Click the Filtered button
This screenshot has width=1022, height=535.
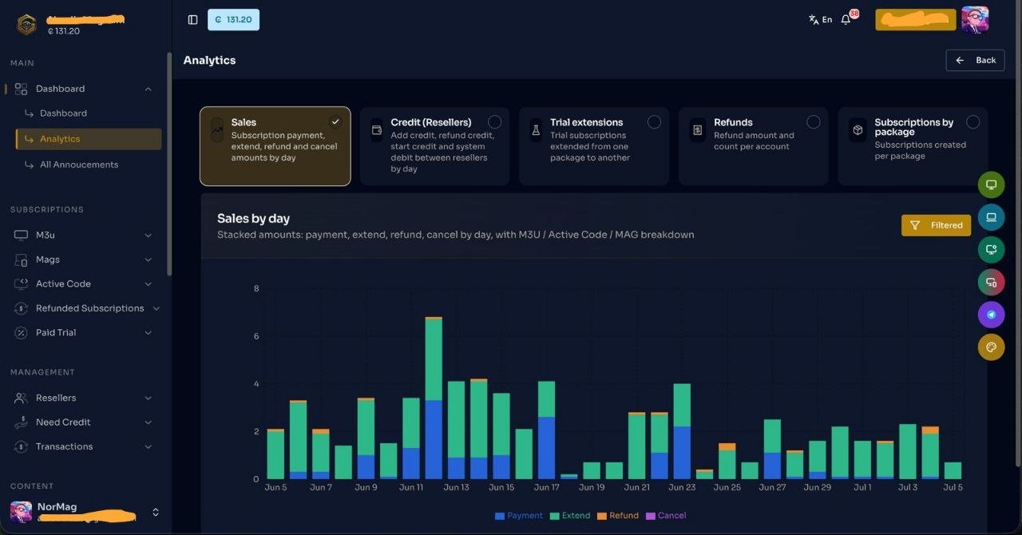tap(936, 225)
